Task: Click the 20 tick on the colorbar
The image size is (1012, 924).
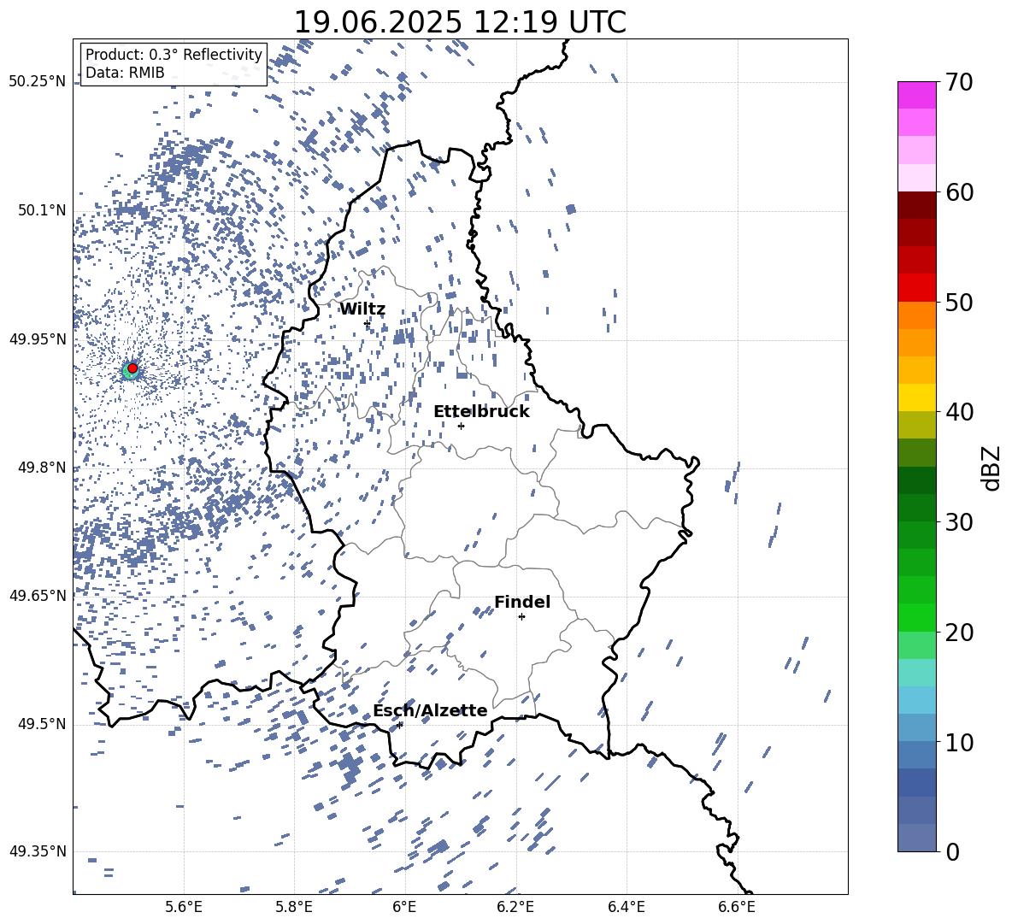Action: point(958,632)
